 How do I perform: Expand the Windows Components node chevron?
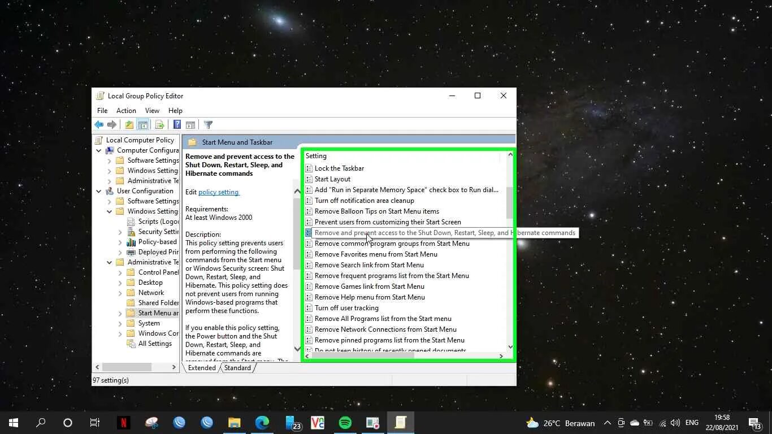click(x=120, y=333)
